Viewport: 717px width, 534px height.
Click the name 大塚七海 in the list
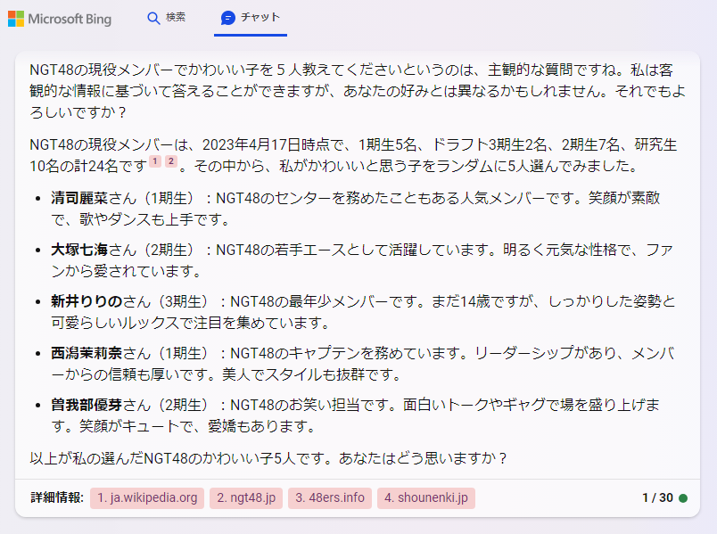(79, 250)
